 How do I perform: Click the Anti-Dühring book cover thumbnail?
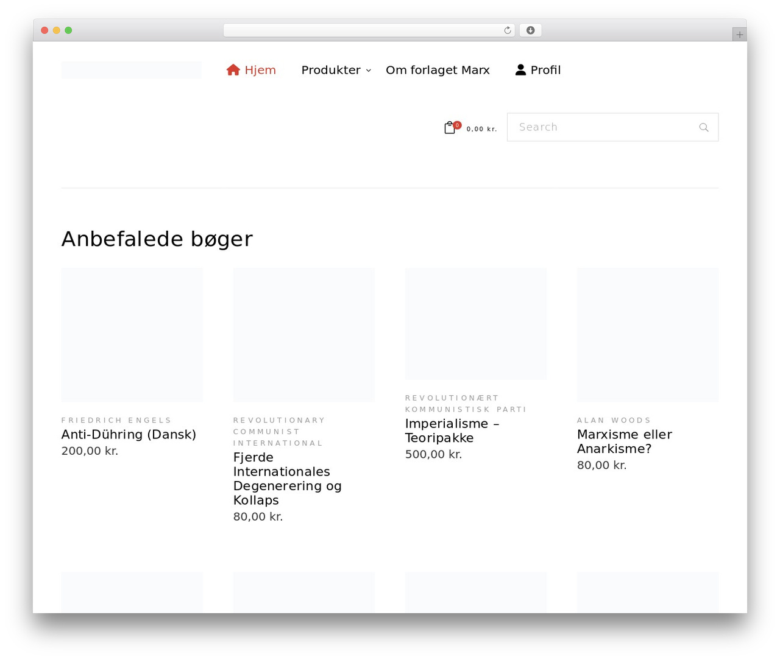click(x=132, y=335)
